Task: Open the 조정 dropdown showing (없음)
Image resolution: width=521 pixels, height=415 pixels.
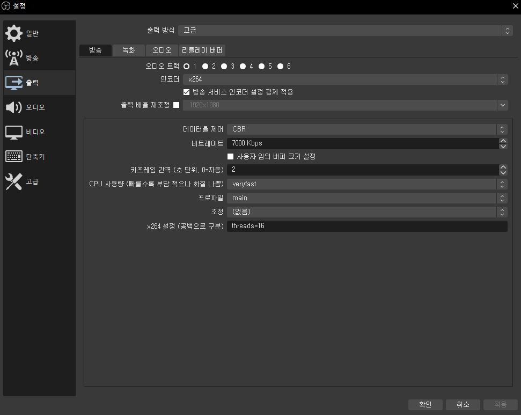Action: [x=367, y=212]
